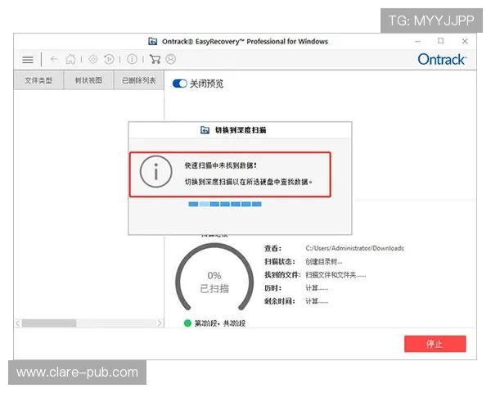Open the hamburger menu icon

tap(28, 60)
